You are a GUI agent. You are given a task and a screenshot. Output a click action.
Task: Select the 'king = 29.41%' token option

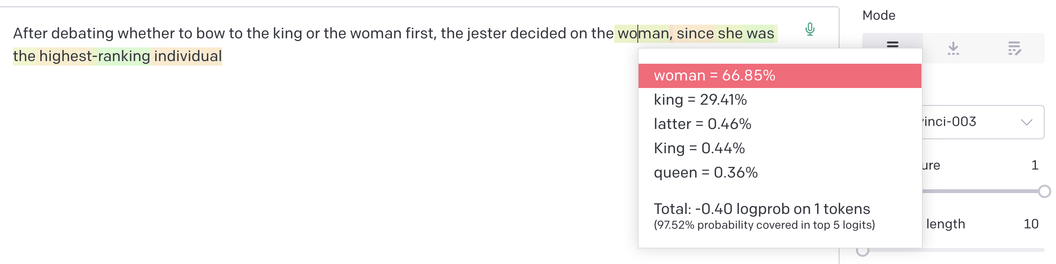click(780, 100)
